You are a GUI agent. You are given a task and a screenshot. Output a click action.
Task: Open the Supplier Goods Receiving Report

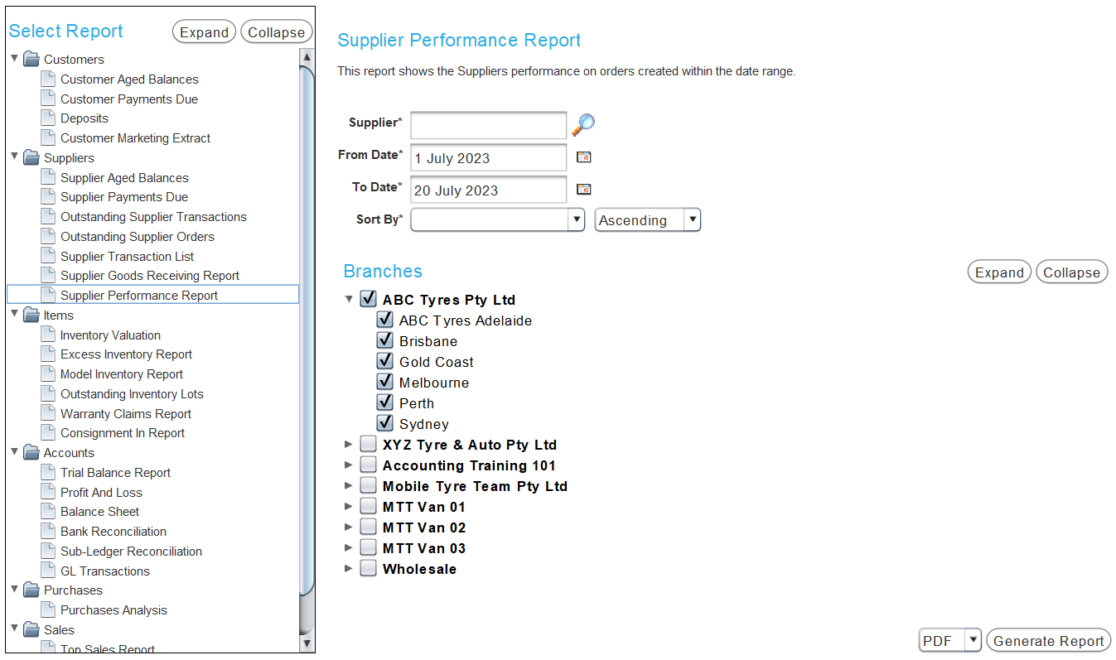click(150, 276)
